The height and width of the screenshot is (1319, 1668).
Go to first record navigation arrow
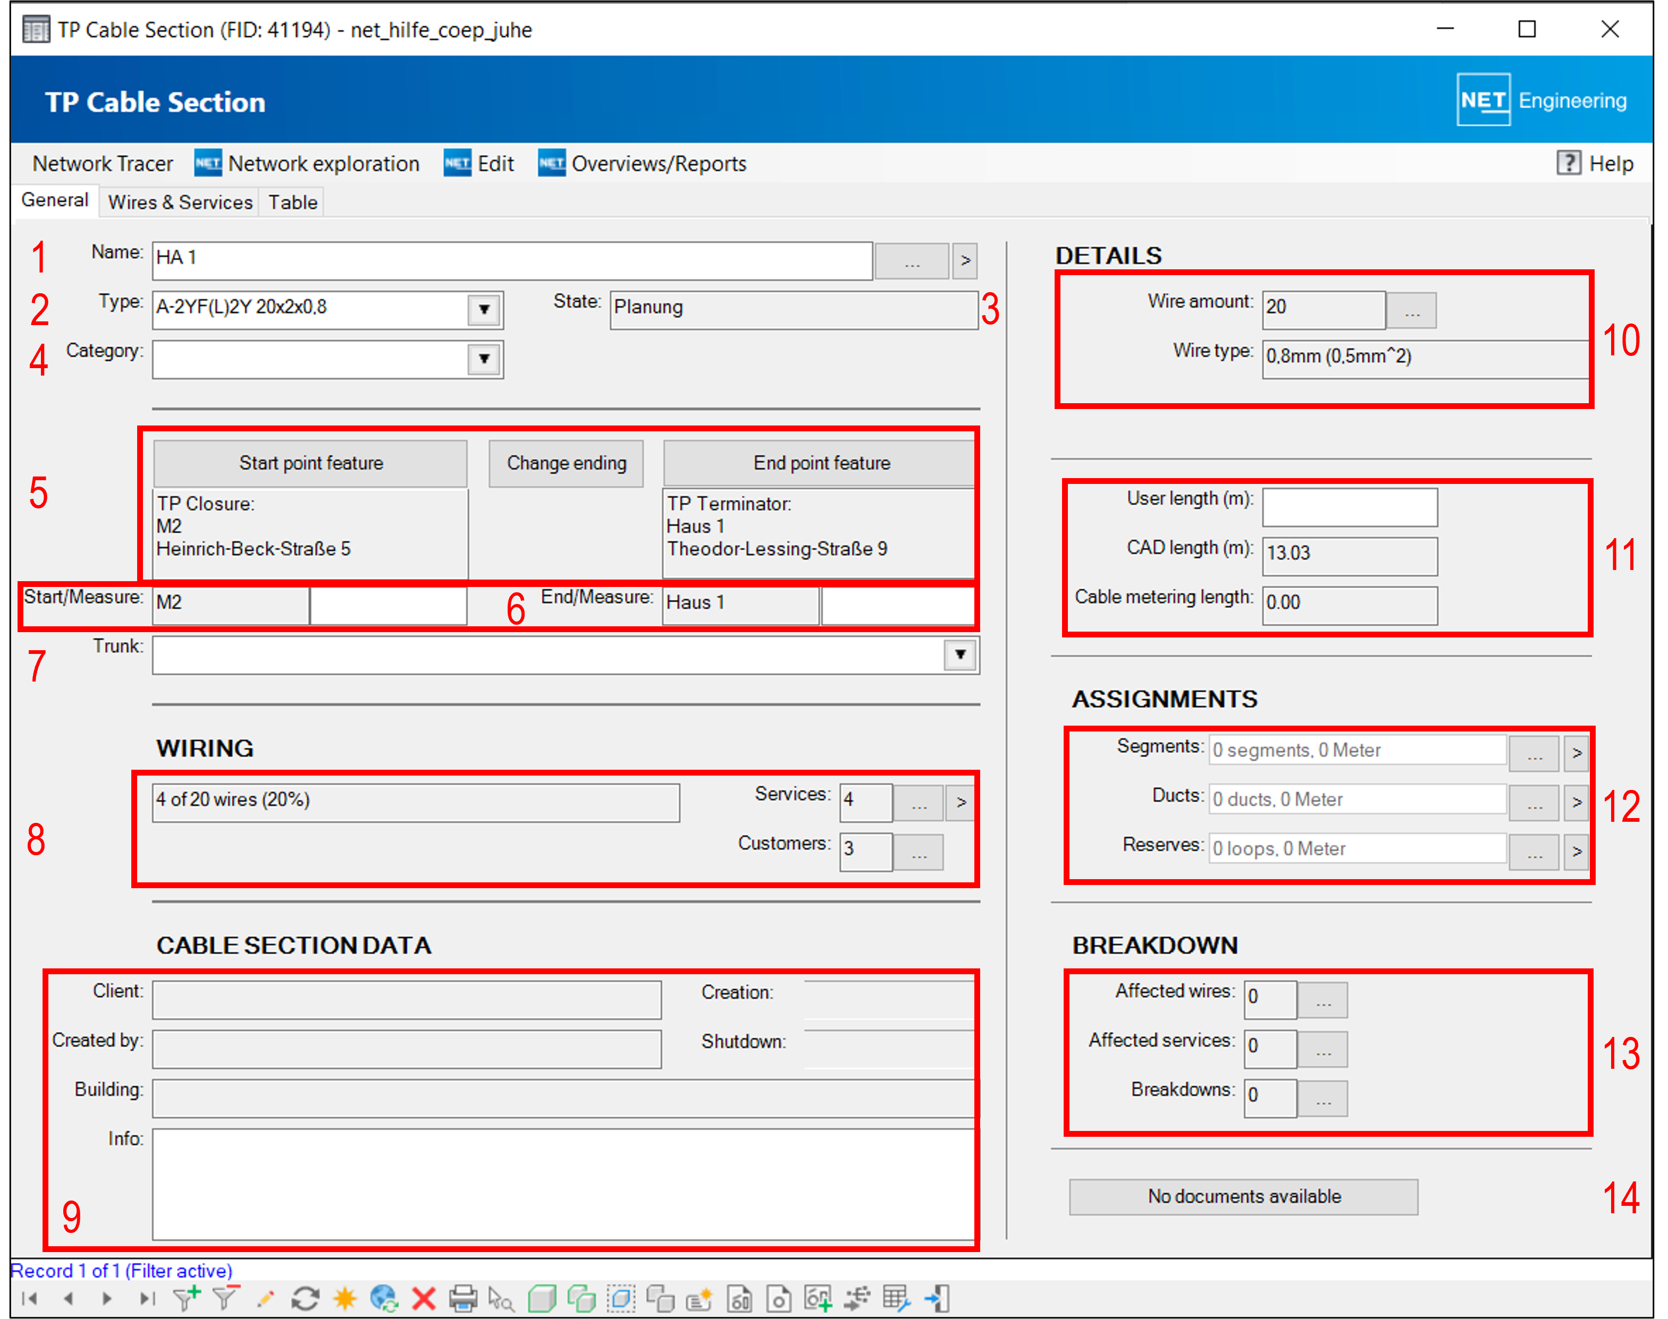pyautogui.click(x=29, y=1298)
